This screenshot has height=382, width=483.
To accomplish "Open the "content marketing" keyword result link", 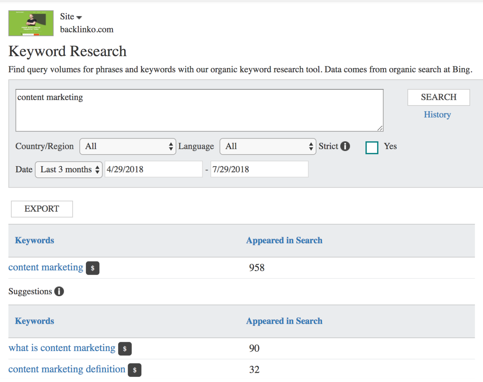I will (x=46, y=268).
